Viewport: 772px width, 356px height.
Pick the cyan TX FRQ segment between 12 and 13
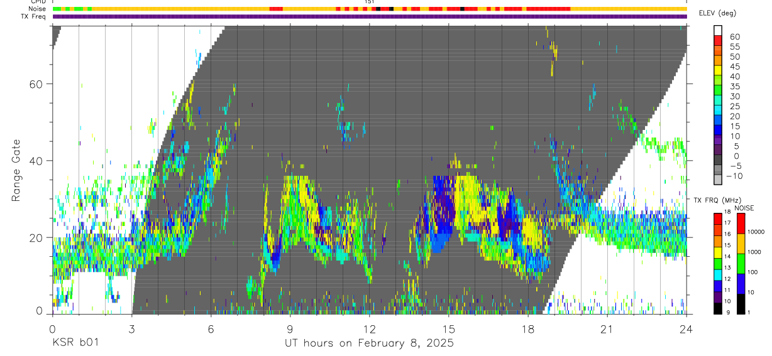click(x=718, y=274)
